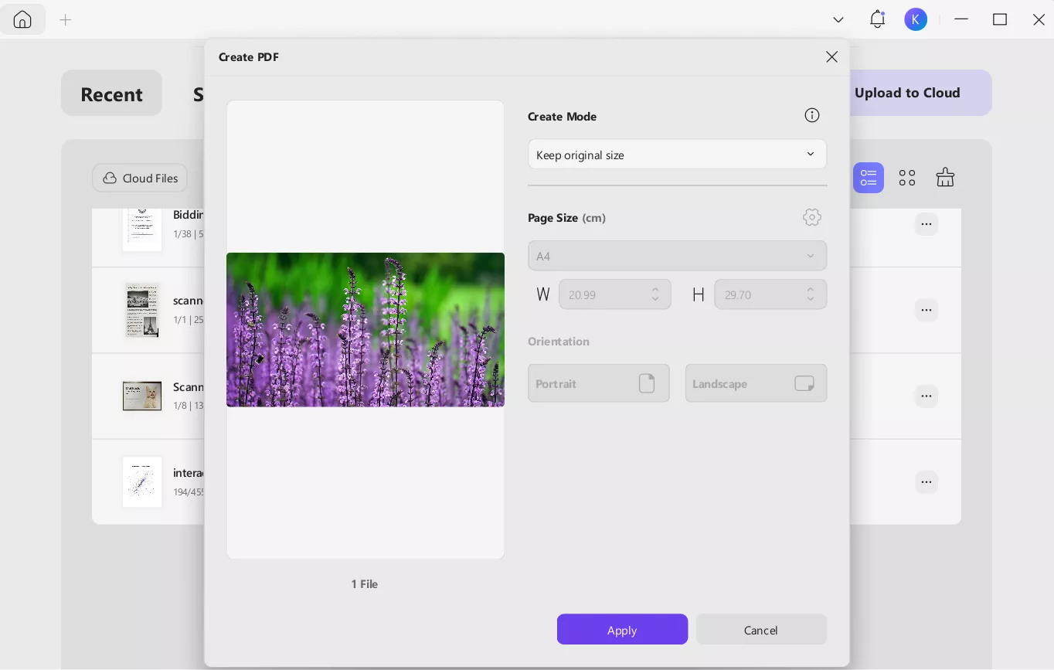Click the Home icon in the top bar

click(22, 19)
